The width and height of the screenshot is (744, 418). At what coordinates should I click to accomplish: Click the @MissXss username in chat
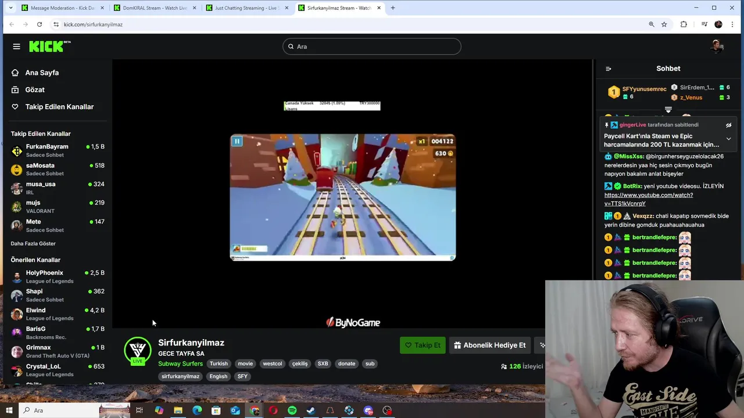(628, 156)
